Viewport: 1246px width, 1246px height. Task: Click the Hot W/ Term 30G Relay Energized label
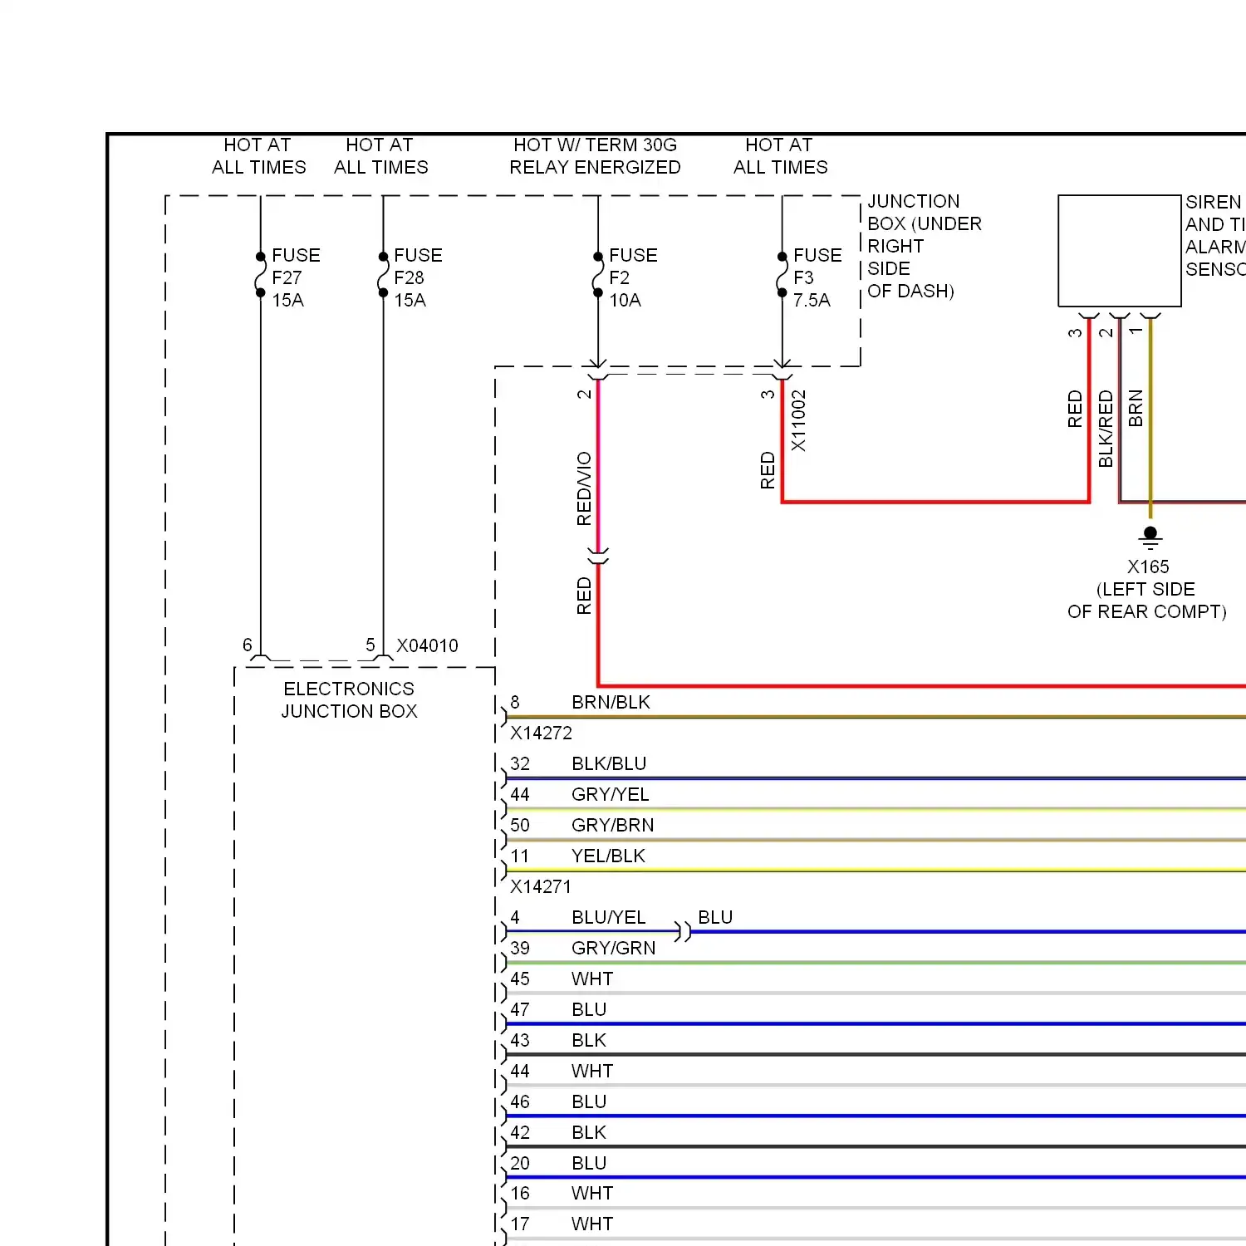pyautogui.click(x=595, y=156)
